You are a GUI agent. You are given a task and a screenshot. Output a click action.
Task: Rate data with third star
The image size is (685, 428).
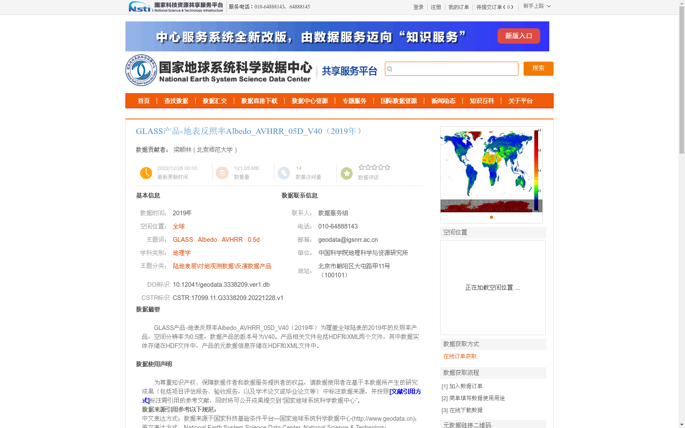point(375,167)
